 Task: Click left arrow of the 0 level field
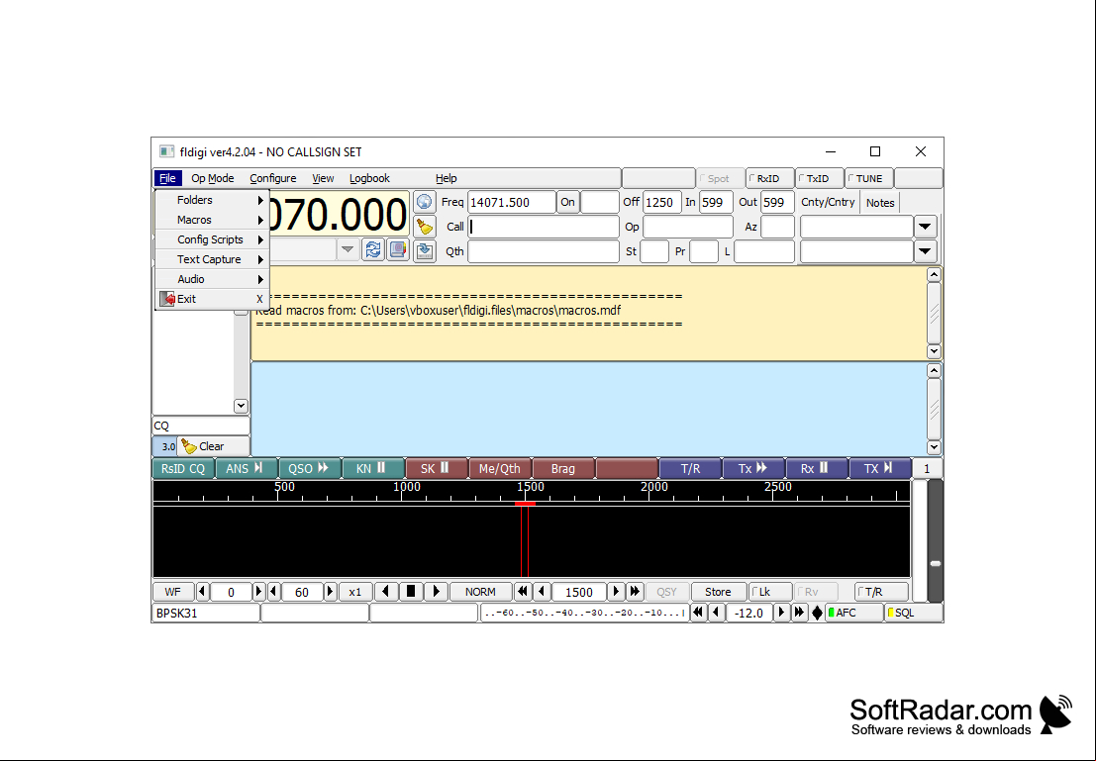(202, 591)
